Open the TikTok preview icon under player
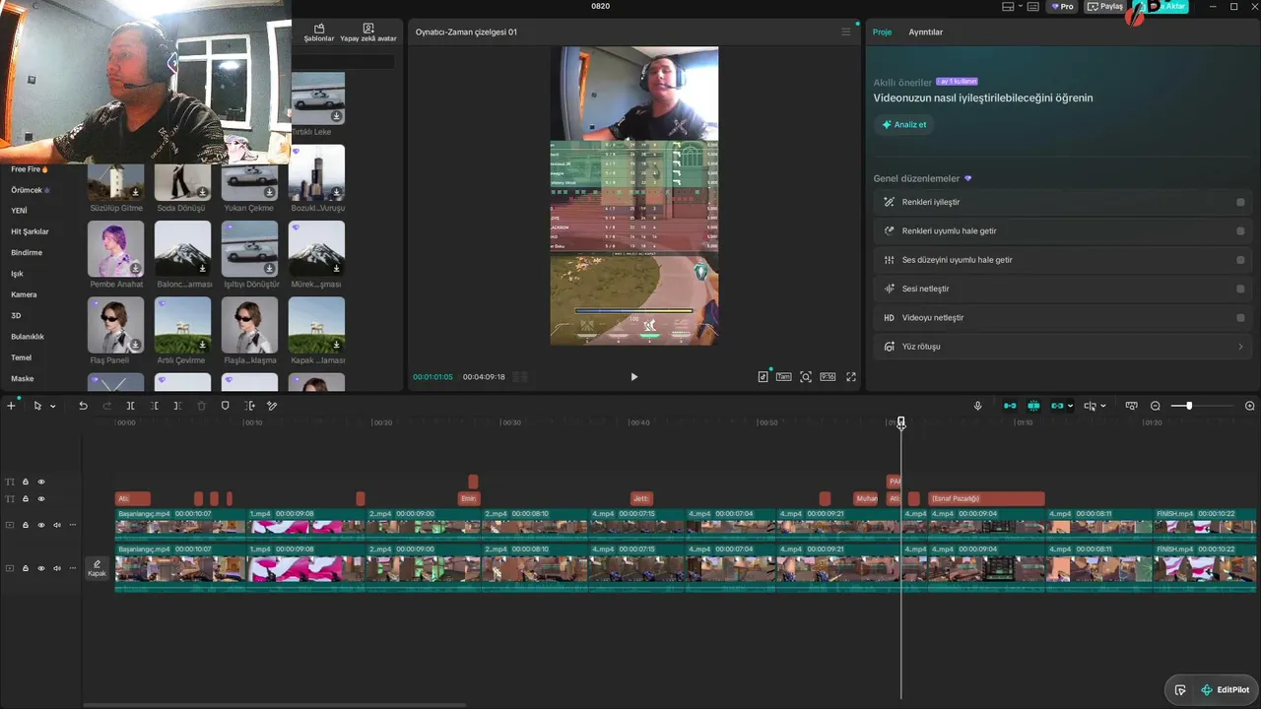The width and height of the screenshot is (1261, 709). pos(763,377)
